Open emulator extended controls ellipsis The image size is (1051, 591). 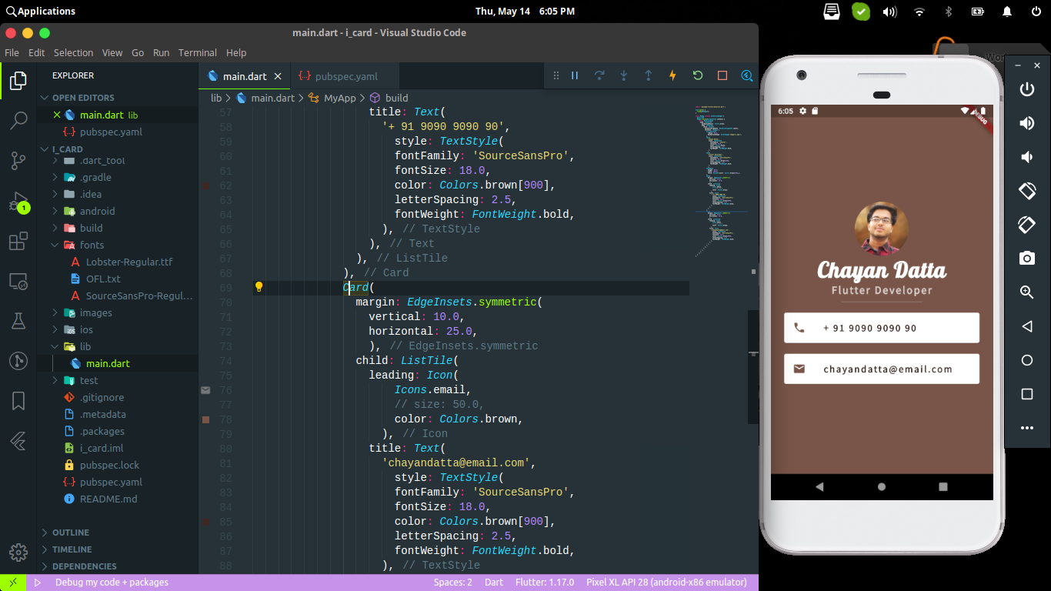(x=1027, y=428)
